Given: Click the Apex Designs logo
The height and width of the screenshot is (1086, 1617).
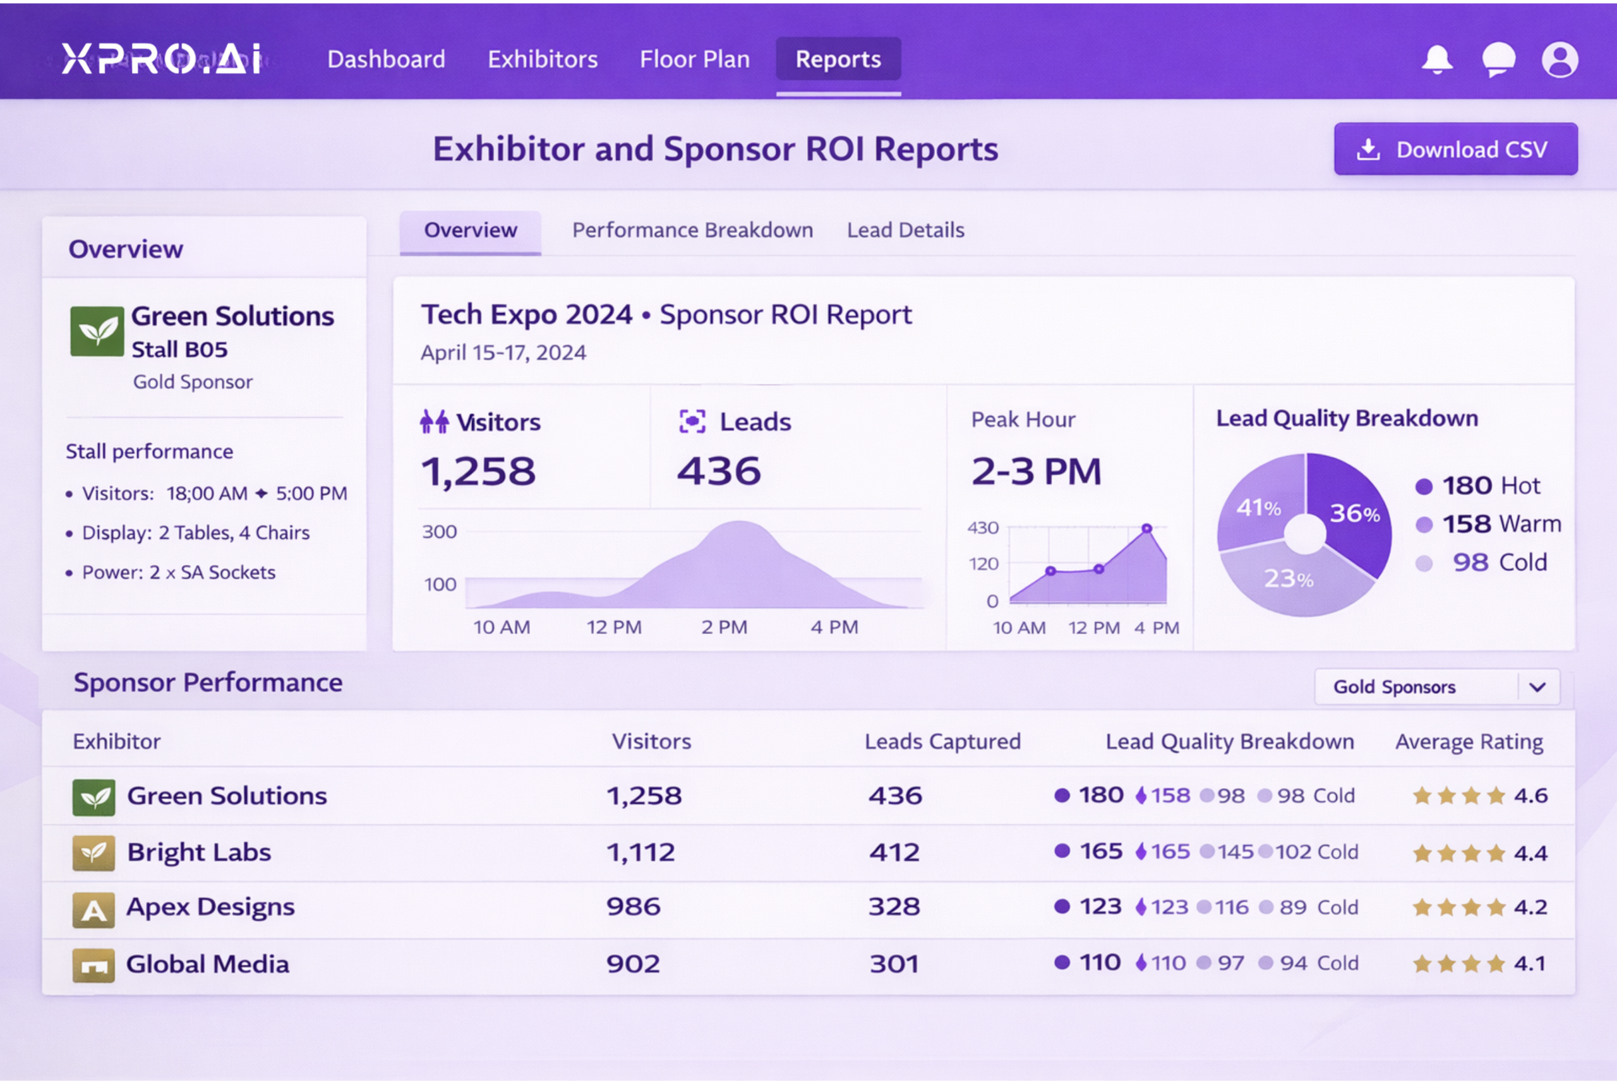Looking at the screenshot, I should click(94, 909).
